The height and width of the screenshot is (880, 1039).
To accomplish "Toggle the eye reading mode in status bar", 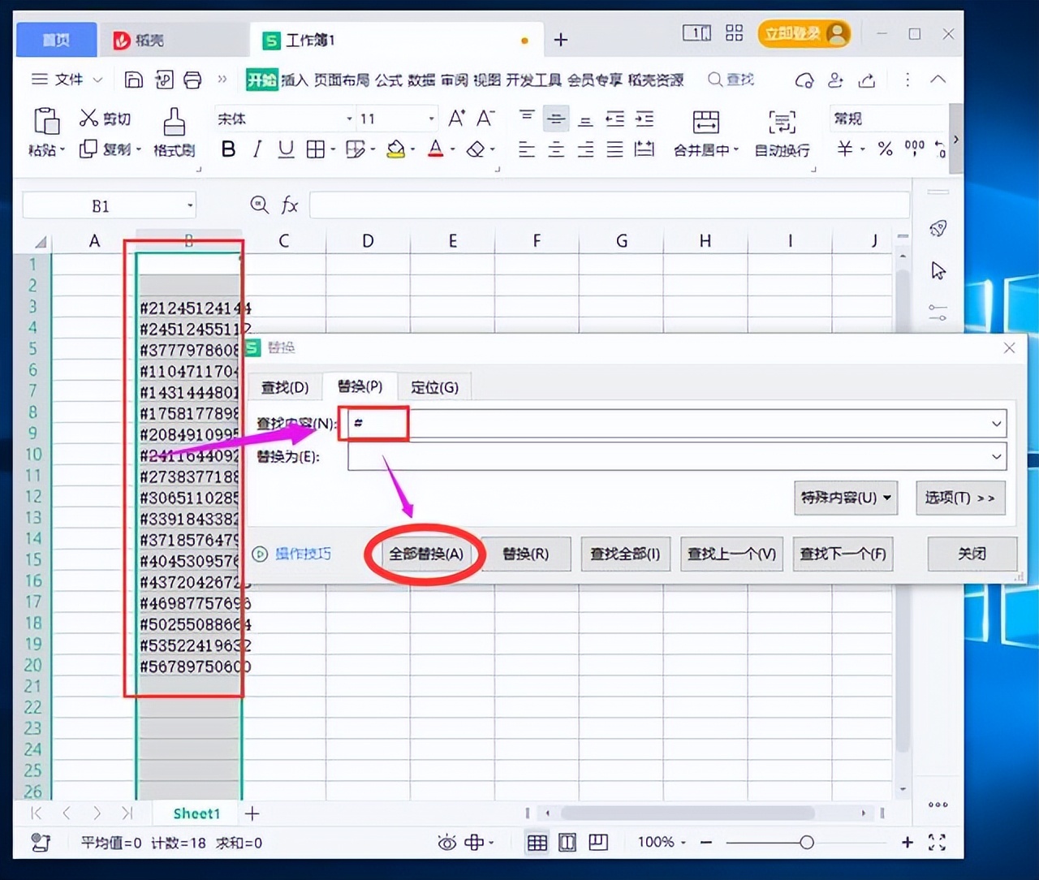I will point(447,843).
